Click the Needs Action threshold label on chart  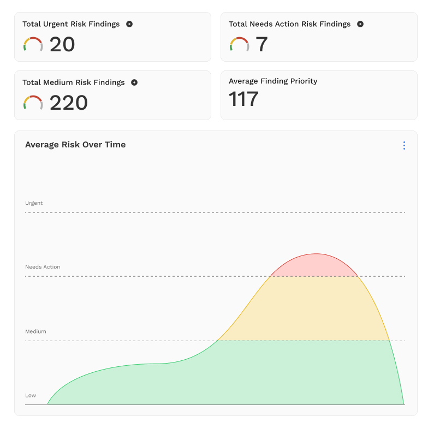[43, 266]
